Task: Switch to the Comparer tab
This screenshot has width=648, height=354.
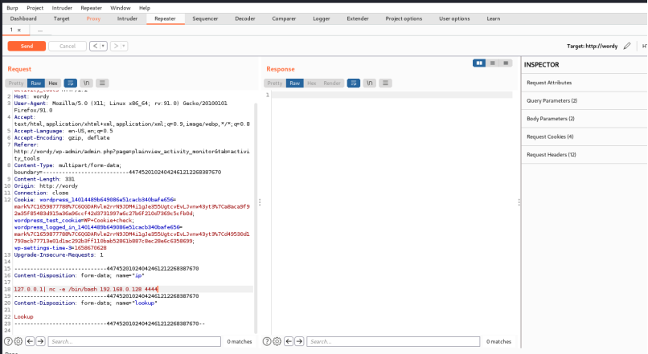Action: (284, 18)
